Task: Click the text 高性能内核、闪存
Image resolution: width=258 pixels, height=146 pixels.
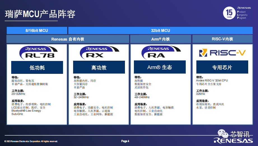Action: tap(85, 81)
